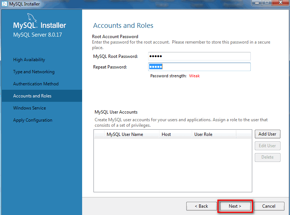Image resolution: width=290 pixels, height=215 pixels.
Task: Click the Add User button
Action: tap(267, 134)
